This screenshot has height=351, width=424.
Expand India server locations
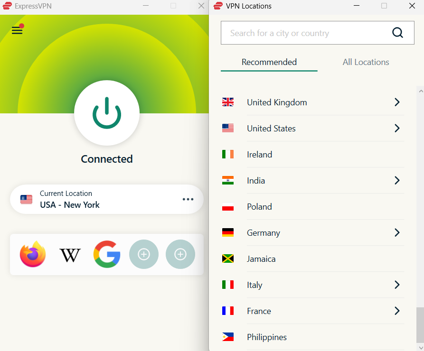(x=397, y=180)
